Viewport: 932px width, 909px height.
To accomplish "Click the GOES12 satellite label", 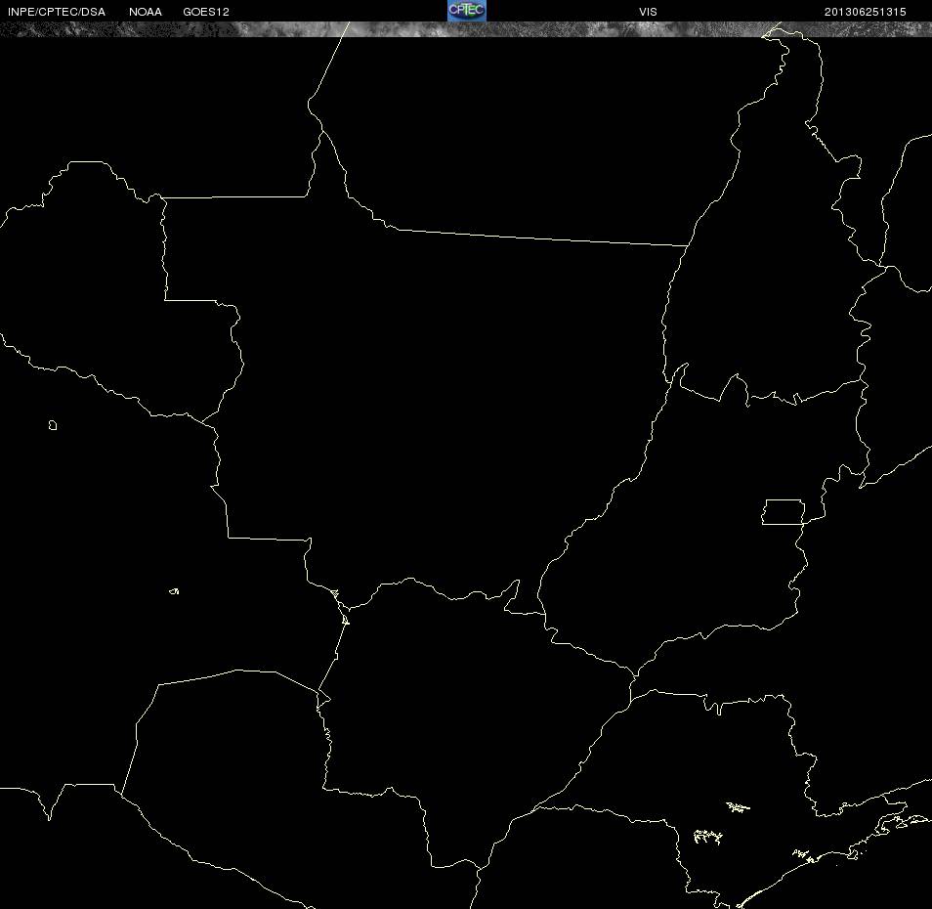I will click(x=206, y=12).
